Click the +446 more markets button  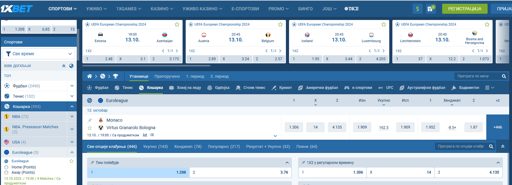(498, 127)
